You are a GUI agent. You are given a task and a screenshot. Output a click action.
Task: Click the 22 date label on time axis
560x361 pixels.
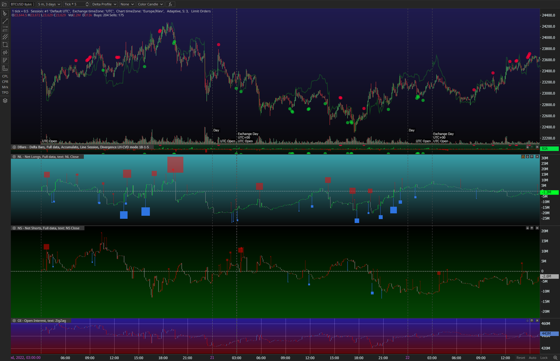click(408, 358)
